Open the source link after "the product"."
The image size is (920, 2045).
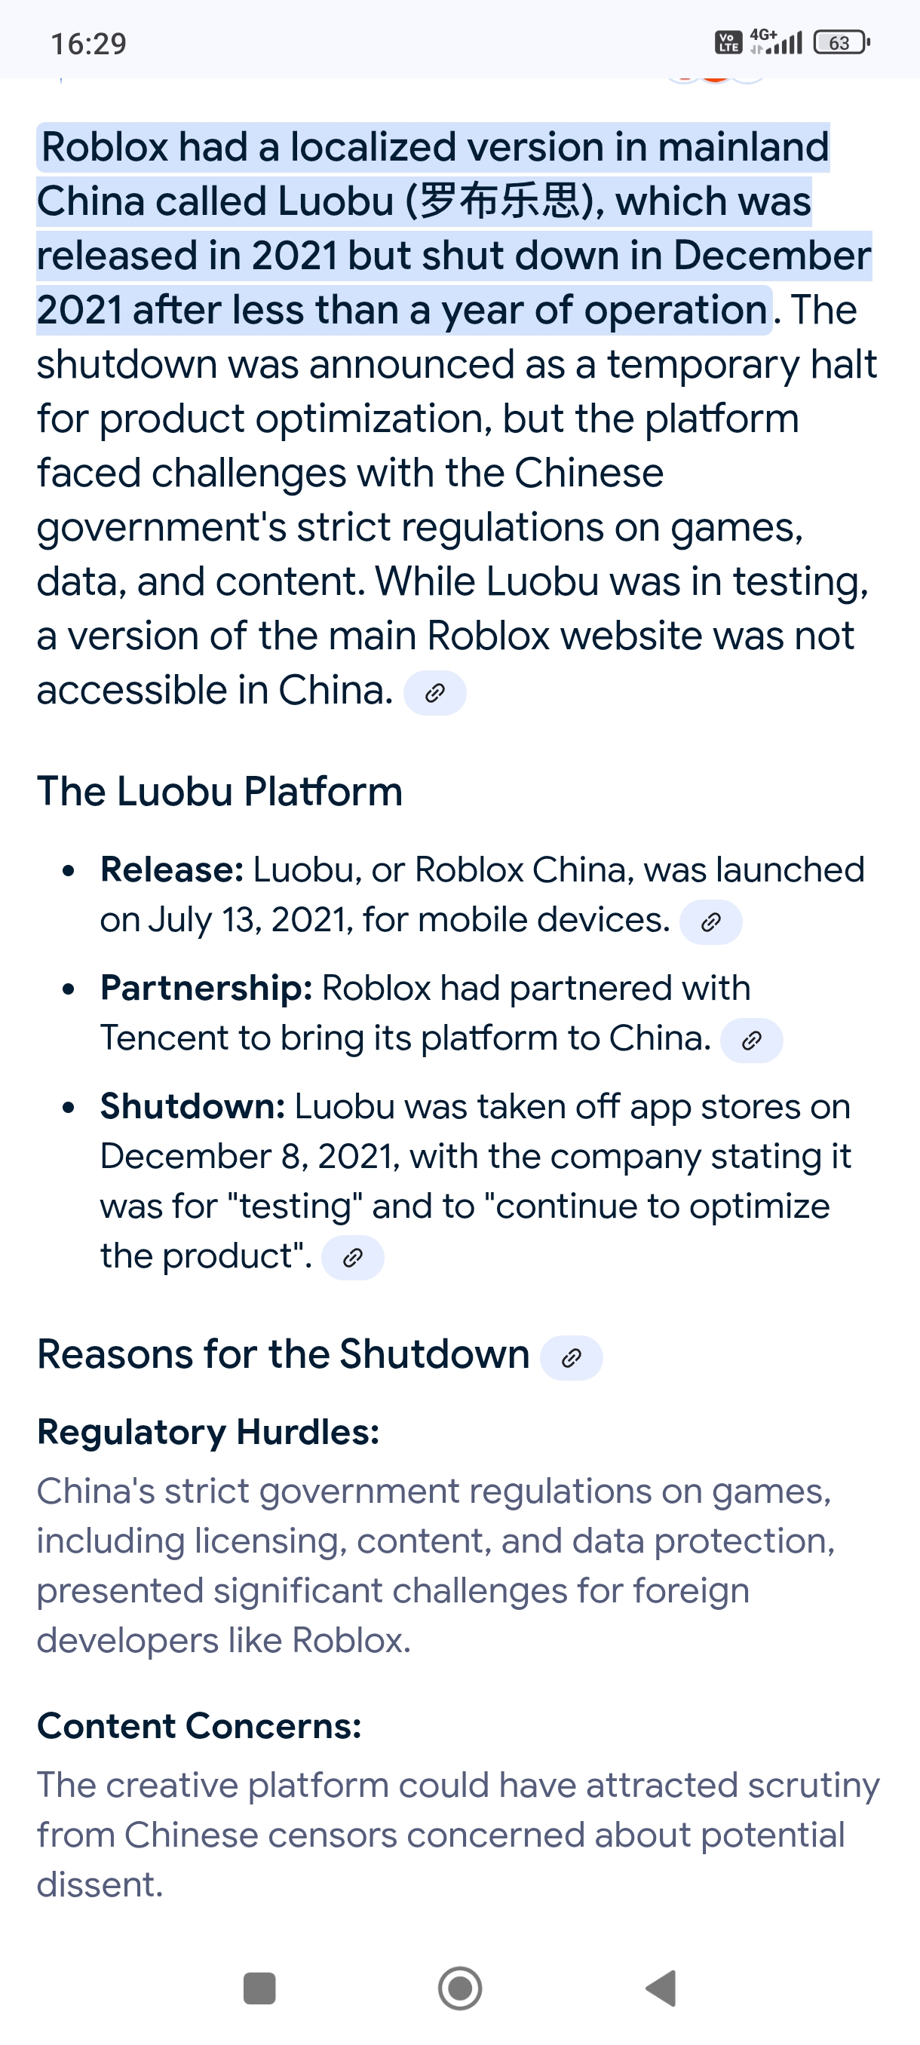pos(352,1258)
